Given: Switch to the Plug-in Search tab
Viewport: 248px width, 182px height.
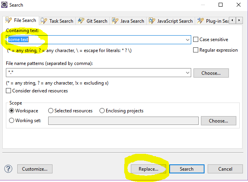Looking at the screenshot, I should pos(212,21).
